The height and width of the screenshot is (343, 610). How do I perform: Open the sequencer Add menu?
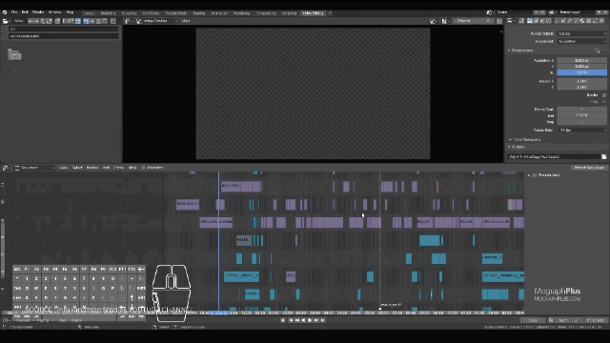point(106,168)
